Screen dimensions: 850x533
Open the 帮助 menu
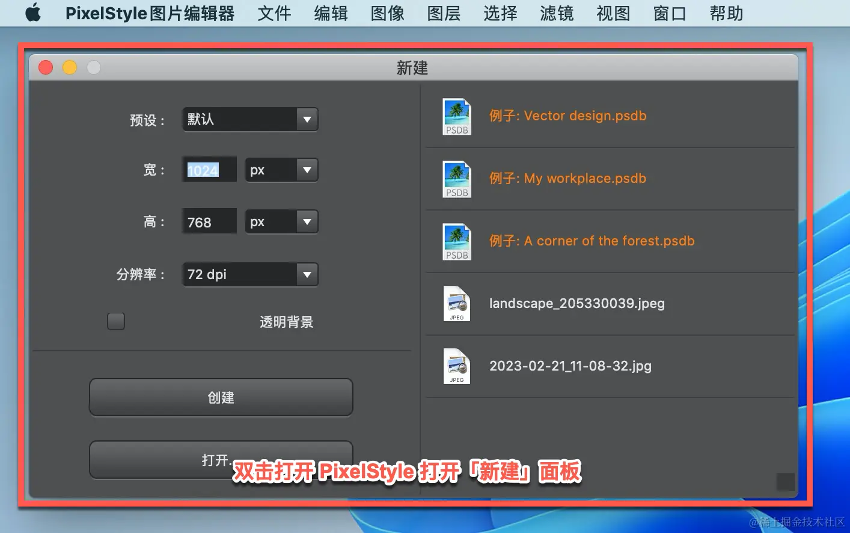click(726, 13)
